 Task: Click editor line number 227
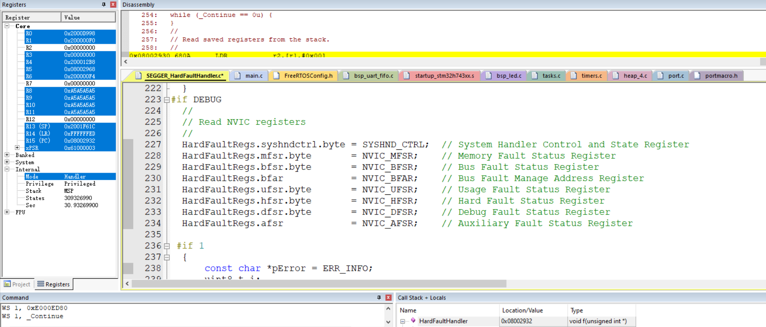(x=153, y=144)
